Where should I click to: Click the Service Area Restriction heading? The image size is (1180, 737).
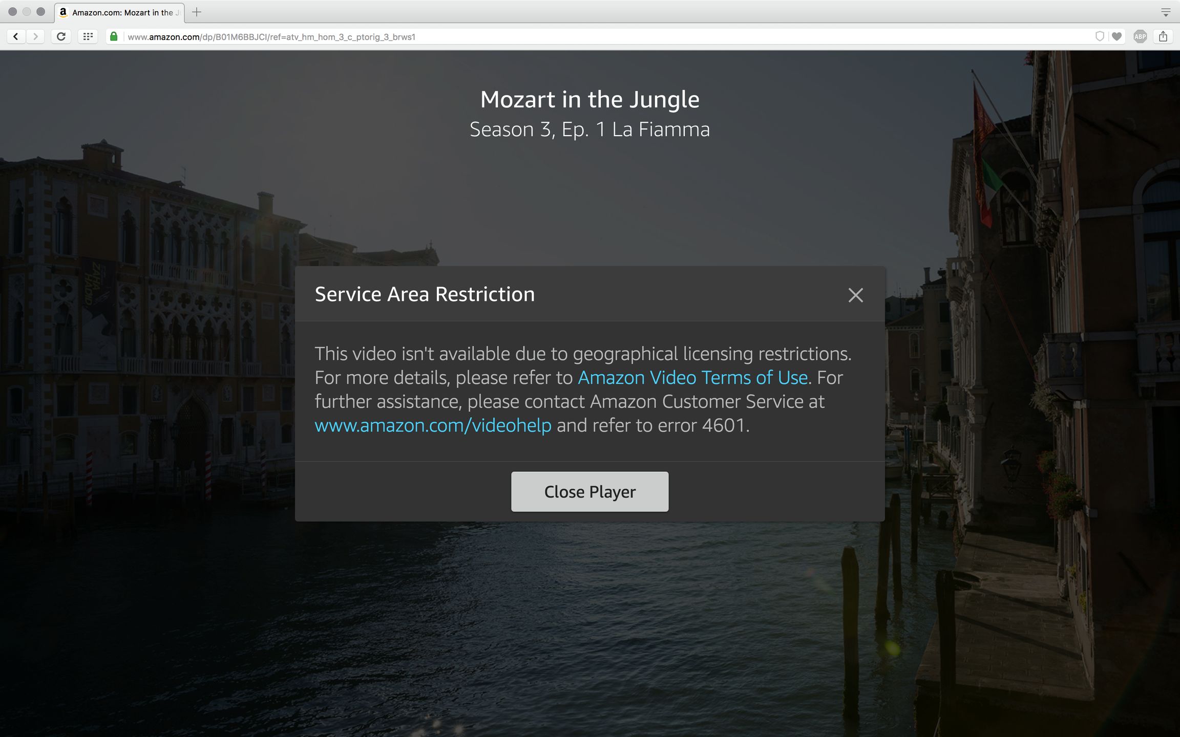pos(425,294)
